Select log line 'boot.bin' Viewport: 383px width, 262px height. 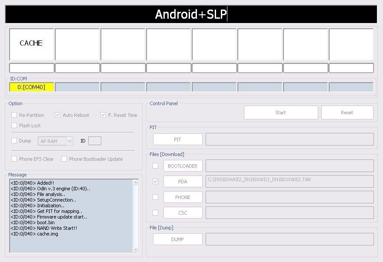33,223
